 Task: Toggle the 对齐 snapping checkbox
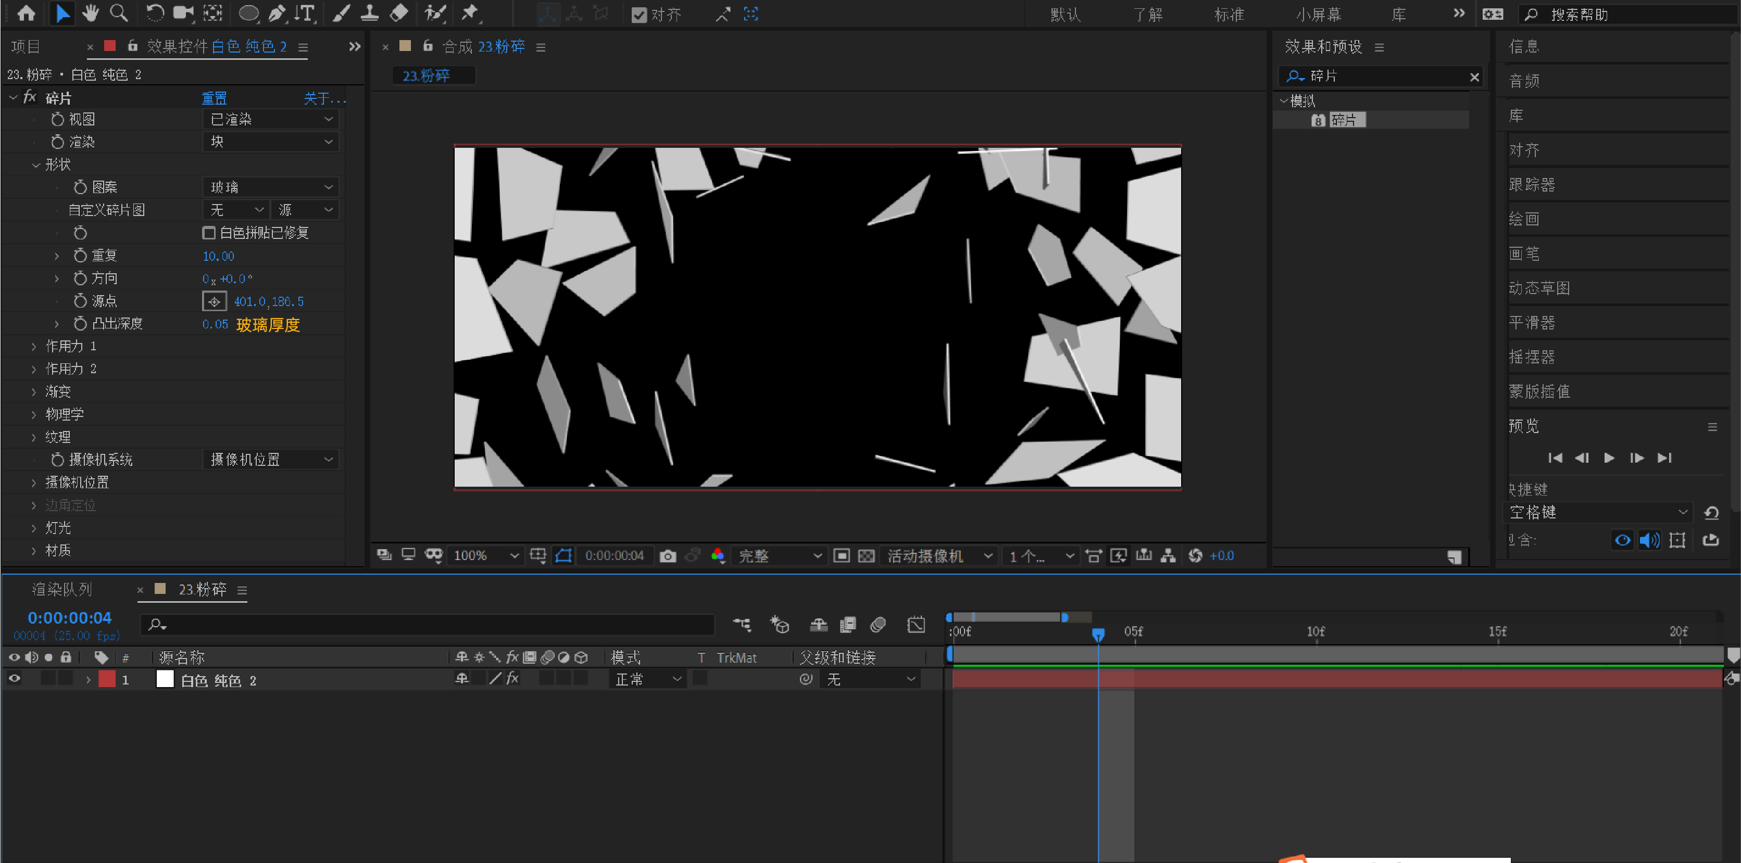pyautogui.click(x=638, y=15)
